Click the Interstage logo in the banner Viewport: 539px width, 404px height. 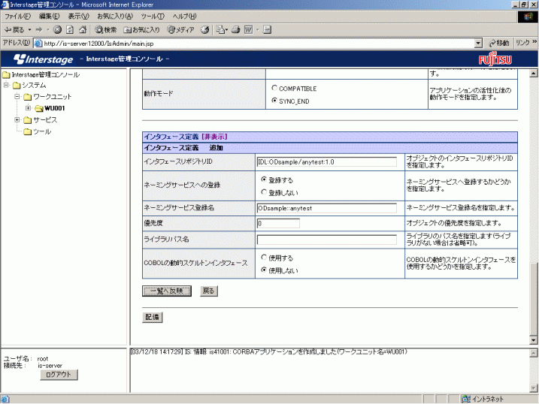point(44,59)
